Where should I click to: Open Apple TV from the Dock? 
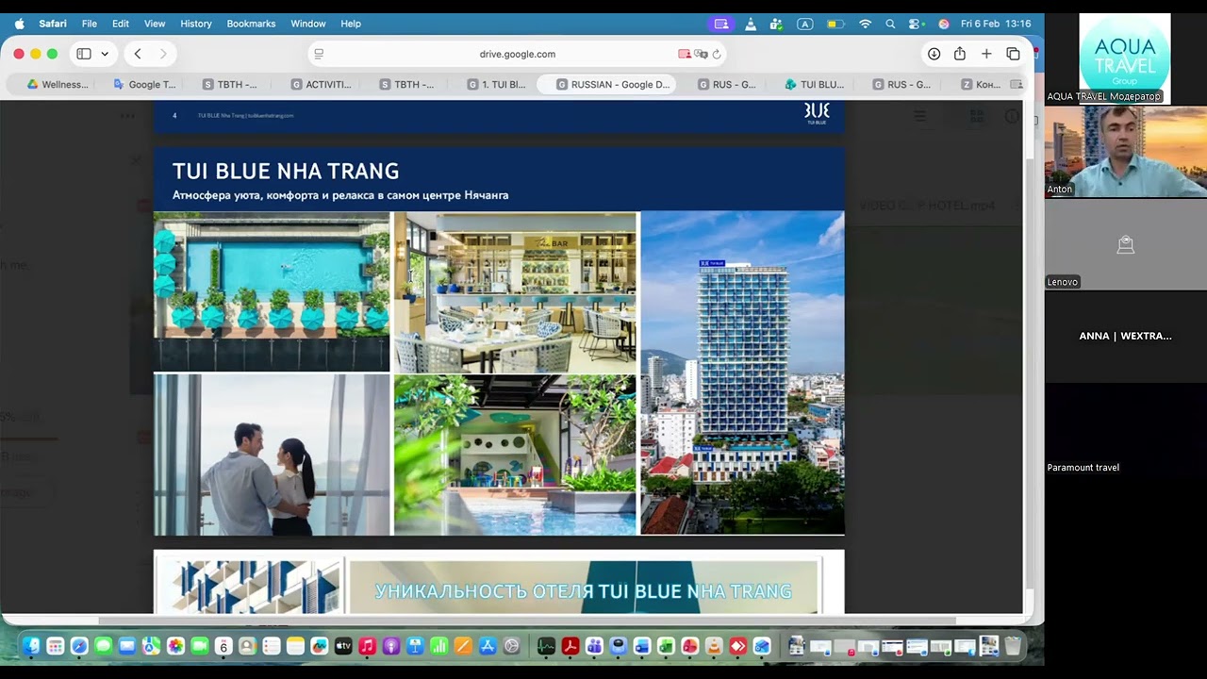(x=343, y=646)
